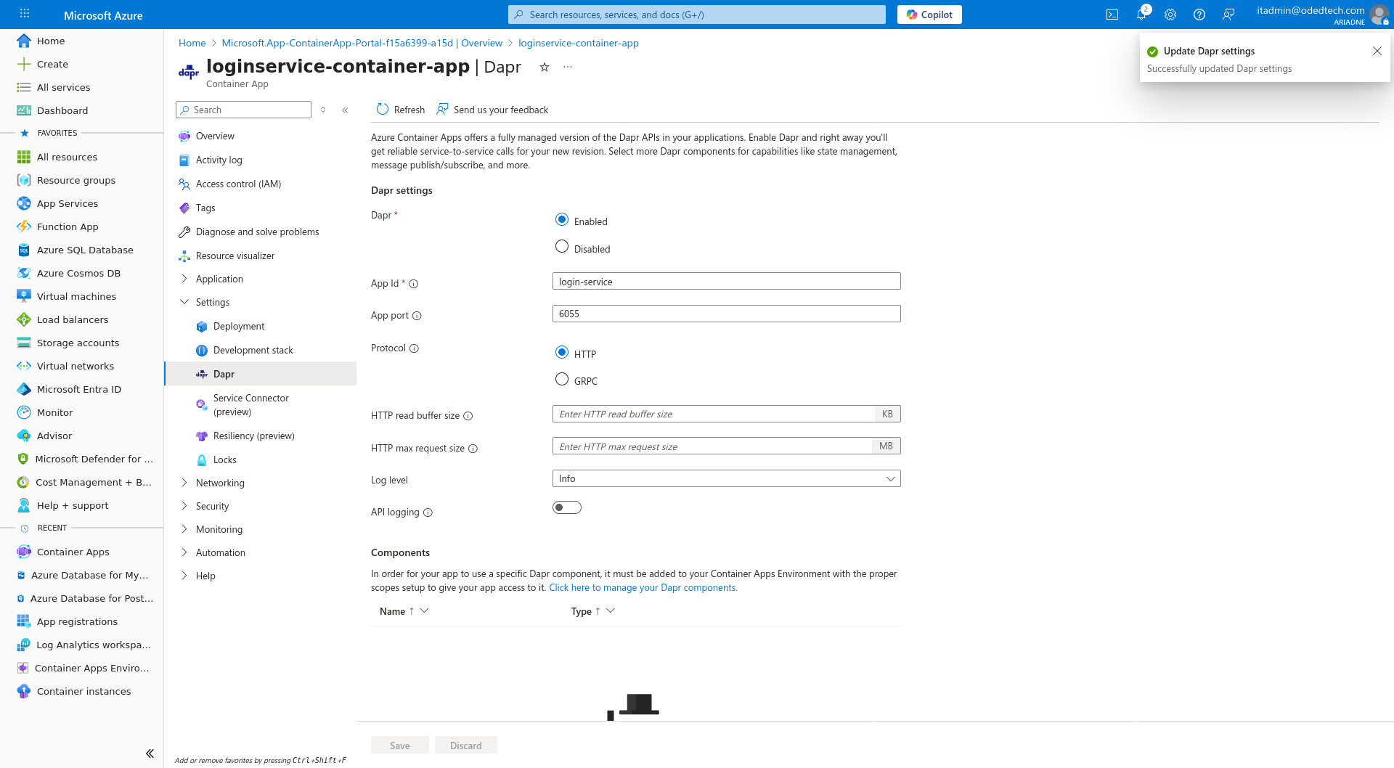Click HTTP read buffer size info icon
The height and width of the screenshot is (768, 1394).
click(x=468, y=416)
